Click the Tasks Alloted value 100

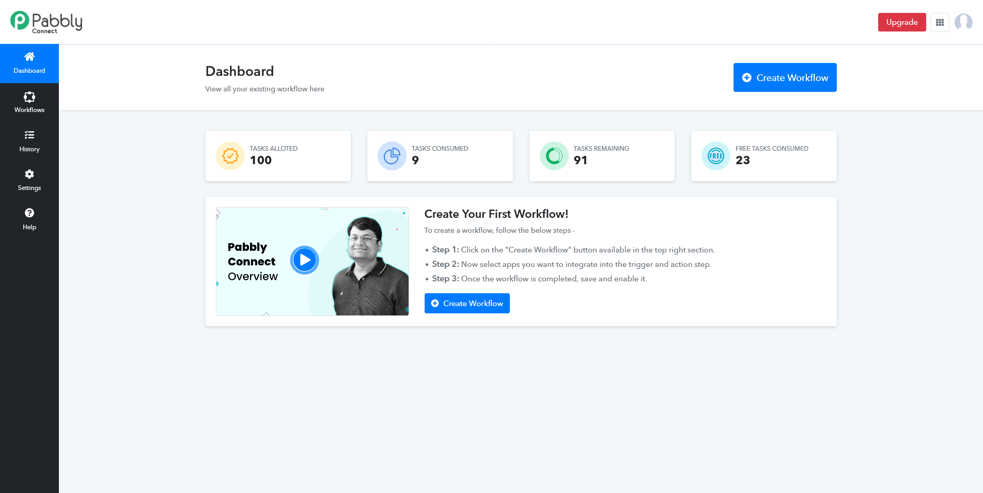261,161
